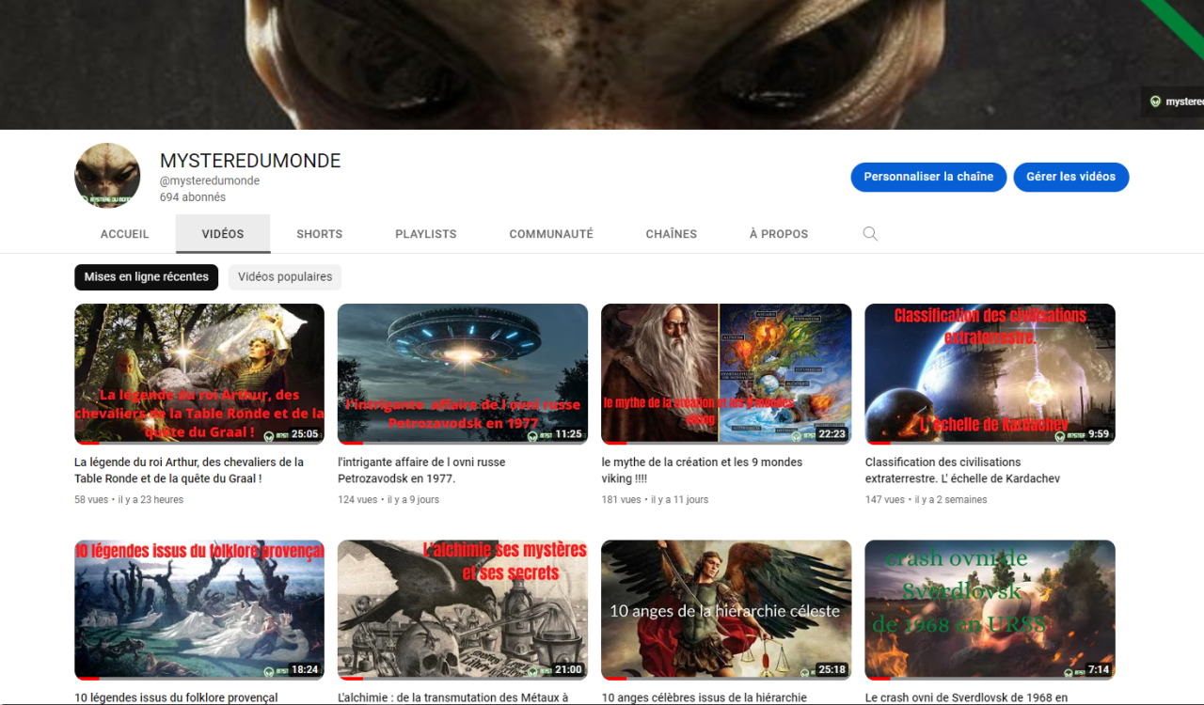
Task: Open the COMMUNAUTÉ tab
Action: pos(551,234)
